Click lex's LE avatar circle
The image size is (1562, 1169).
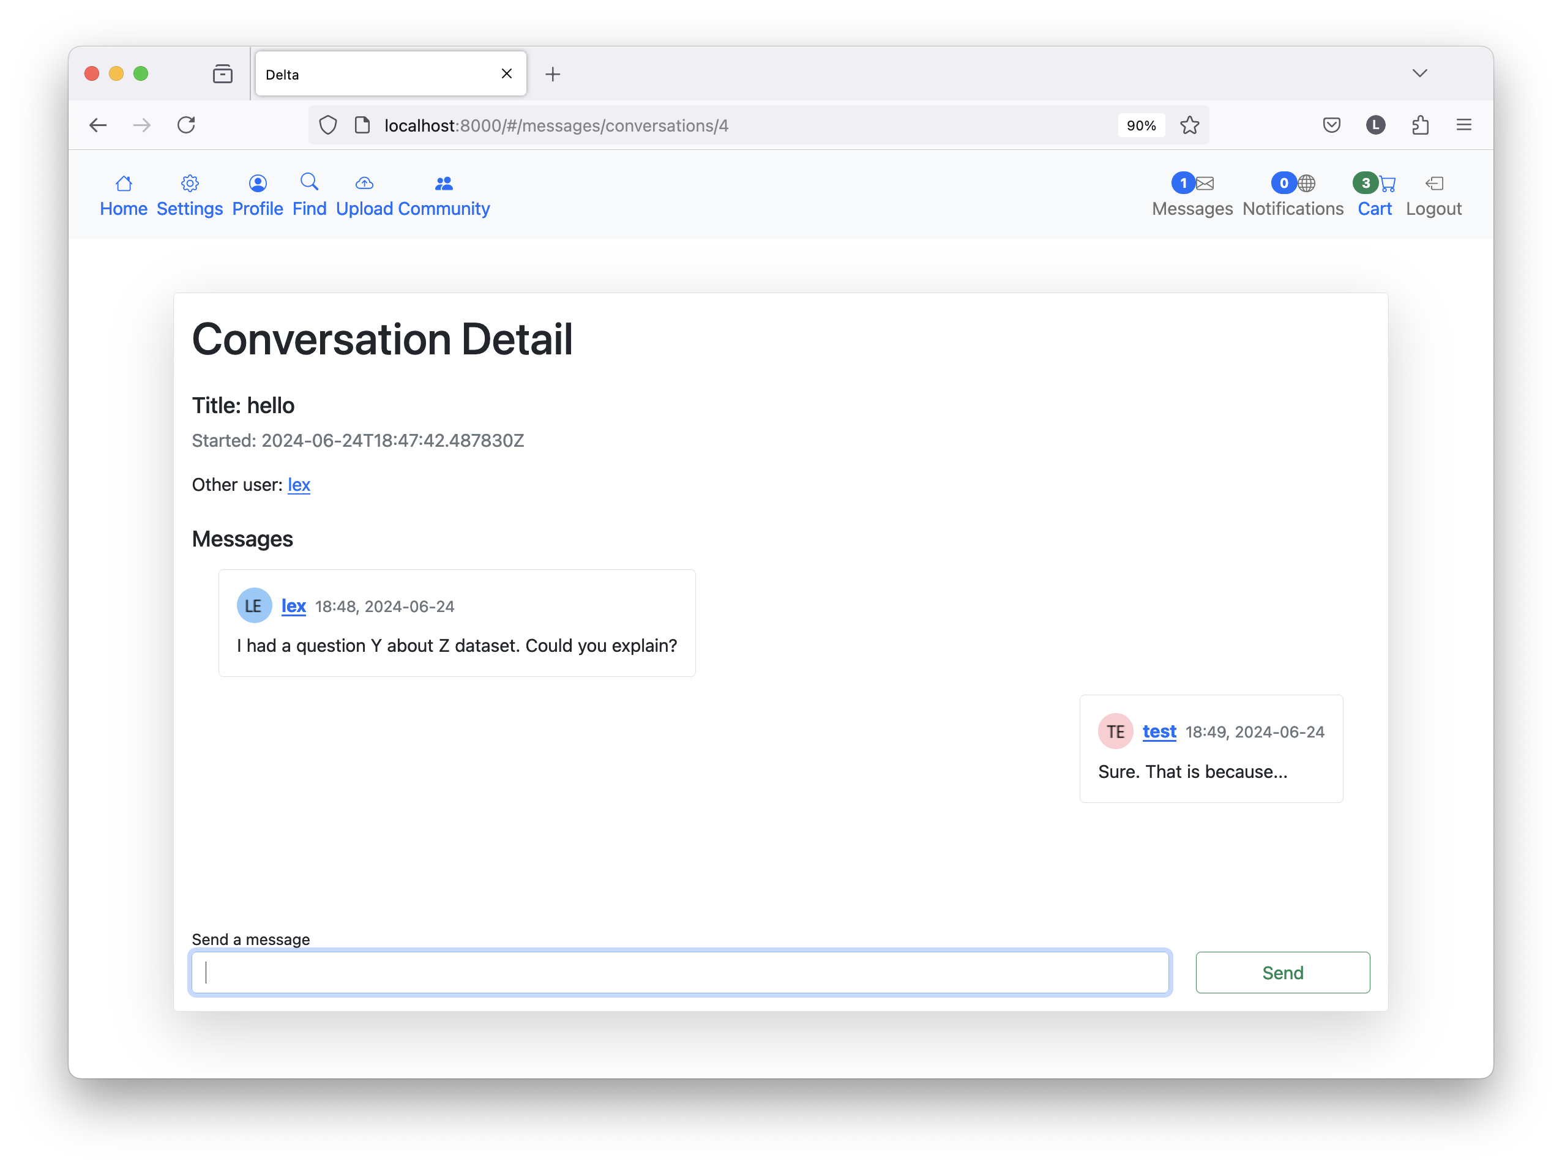[254, 605]
